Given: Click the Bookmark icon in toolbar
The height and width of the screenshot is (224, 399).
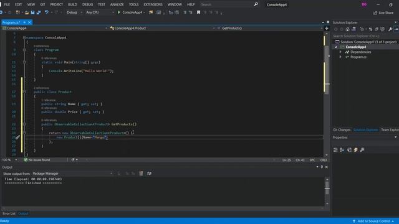Looking at the screenshot, I should point(198,12).
